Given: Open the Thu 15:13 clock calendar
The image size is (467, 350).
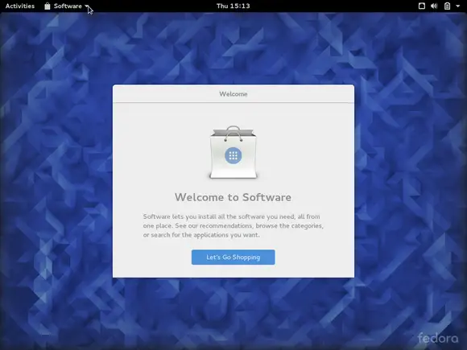Looking at the screenshot, I should [x=233, y=6].
